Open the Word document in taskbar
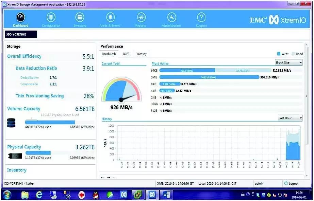The height and width of the screenshot is (201, 314). [x=166, y=195]
